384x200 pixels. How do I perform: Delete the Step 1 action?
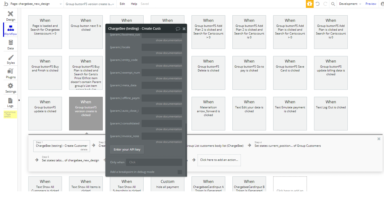click(x=84, y=150)
